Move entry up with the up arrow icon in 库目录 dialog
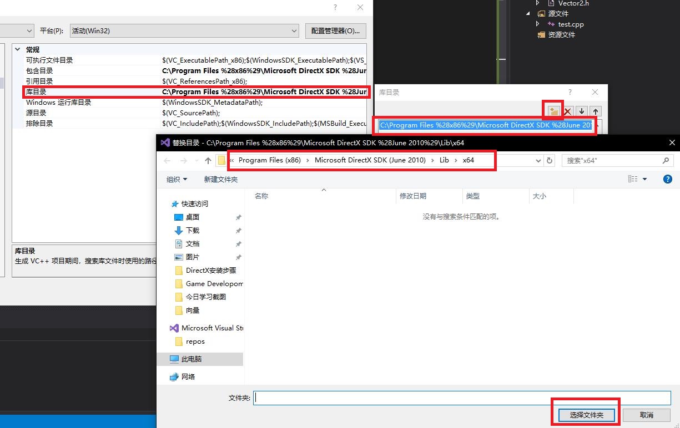Viewport: 680px width, 428px height. coord(595,111)
